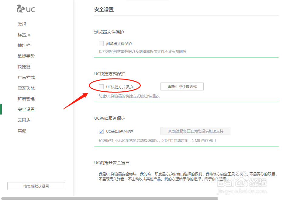
Task: Click text 防止UC浏览器的快捷方式被劫持/删改
Action: tap(129, 96)
